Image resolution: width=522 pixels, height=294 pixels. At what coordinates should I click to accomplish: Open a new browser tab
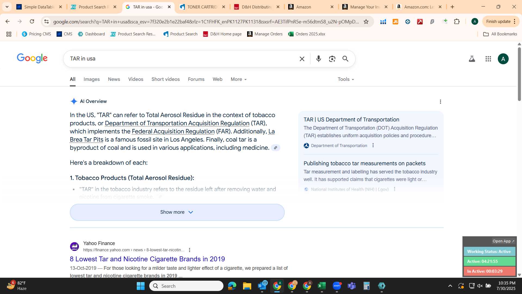tap(452, 7)
